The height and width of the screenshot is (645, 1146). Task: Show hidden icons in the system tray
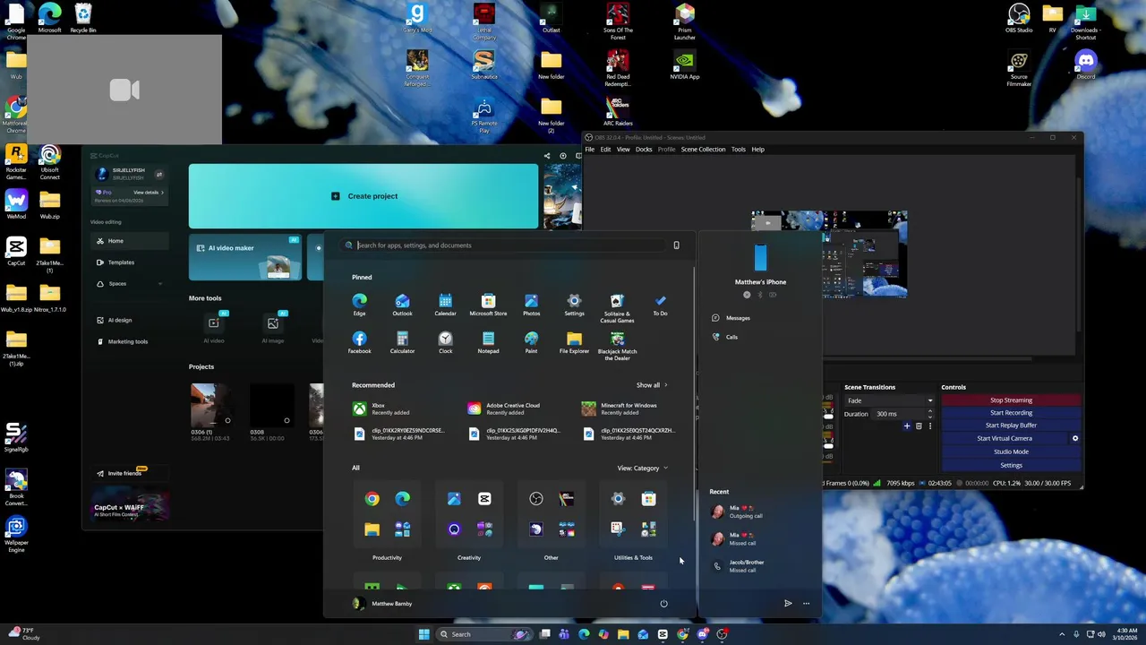click(1063, 634)
